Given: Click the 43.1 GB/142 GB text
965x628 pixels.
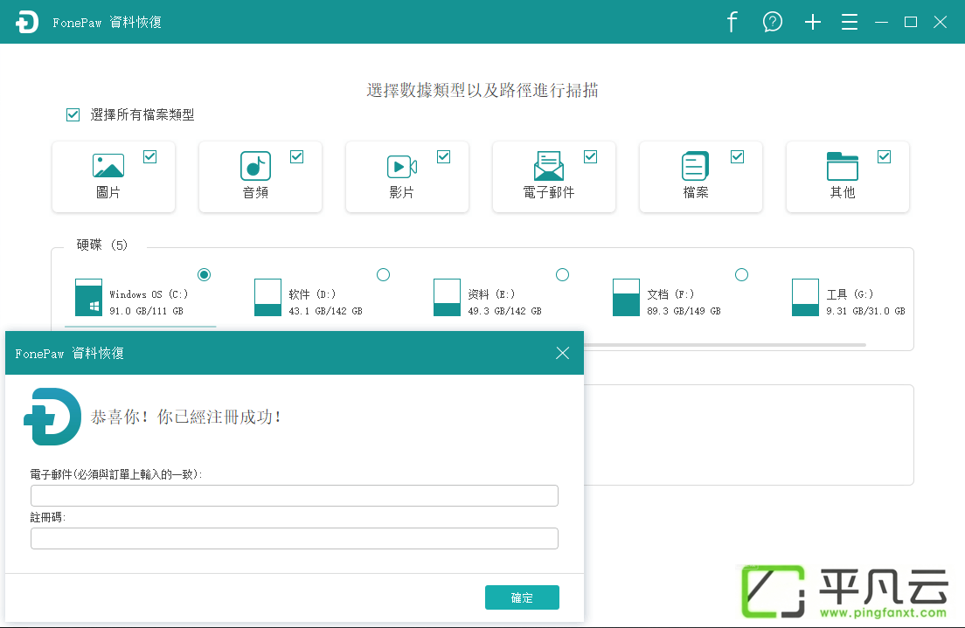Looking at the screenshot, I should pyautogui.click(x=325, y=311).
